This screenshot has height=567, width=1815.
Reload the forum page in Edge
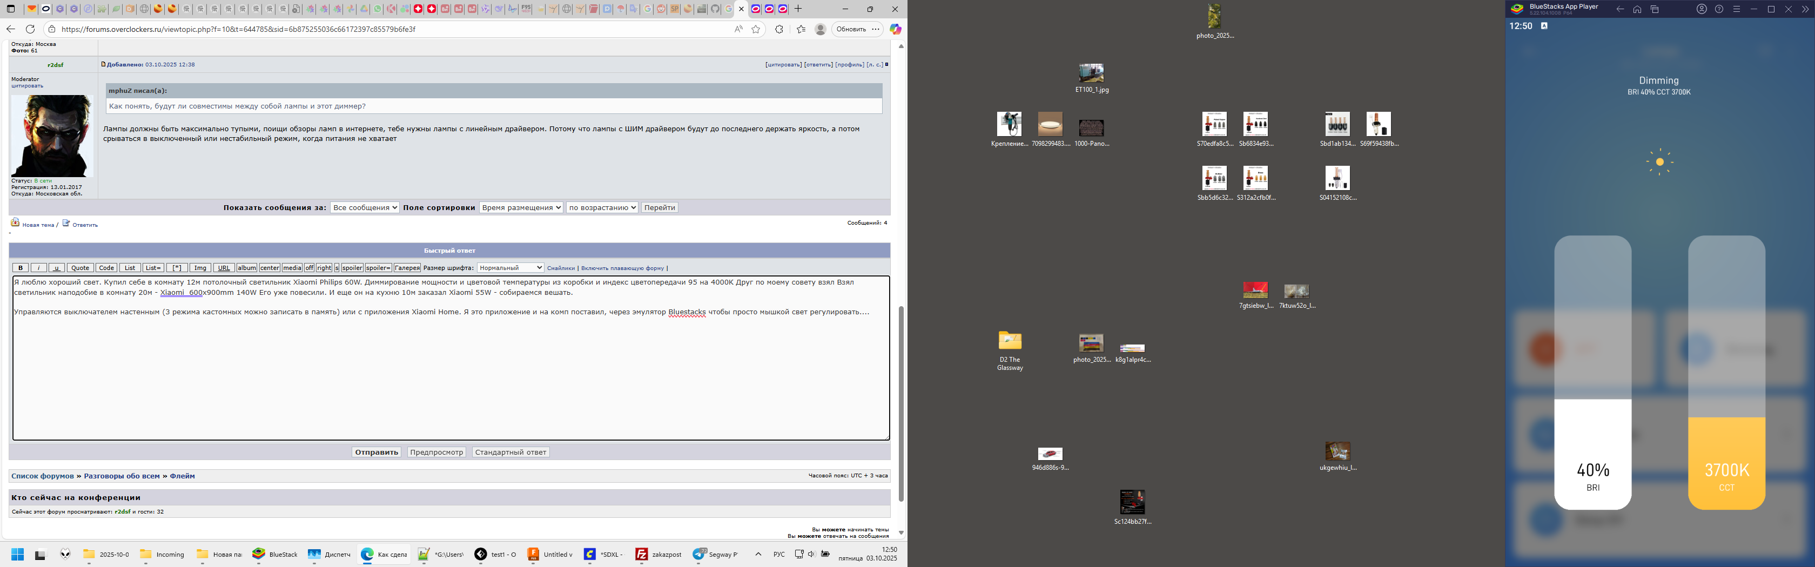pyautogui.click(x=30, y=29)
